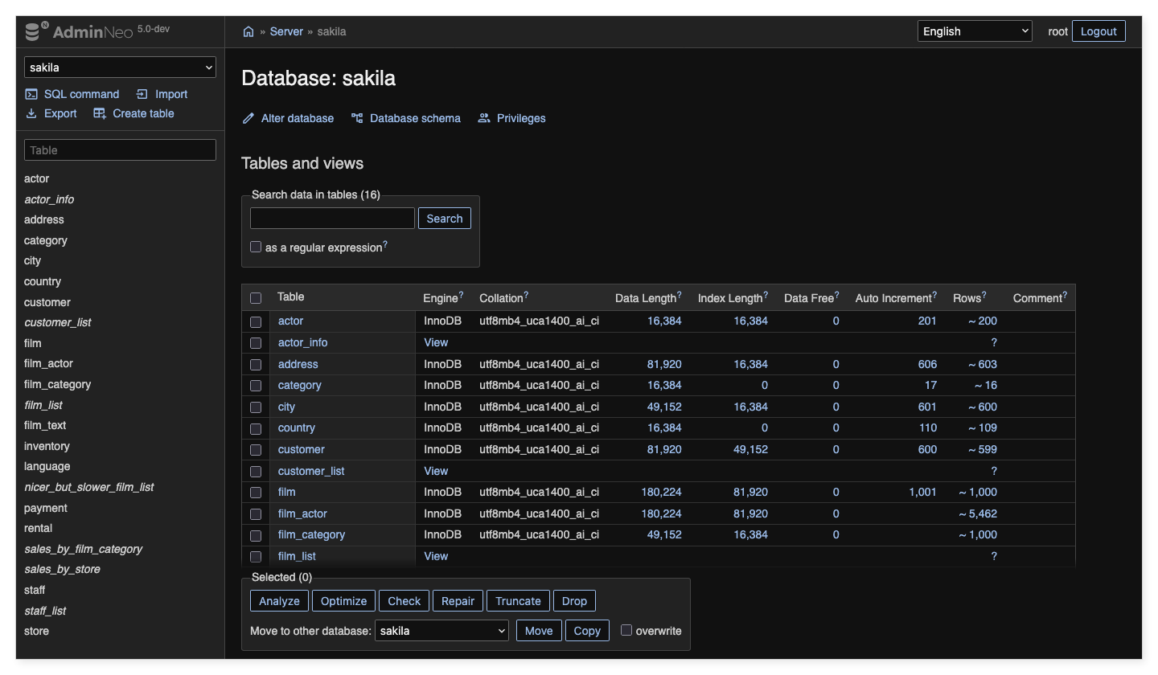The width and height of the screenshot is (1158, 675).
Task: Expand the Move to other database dropdown
Action: pyautogui.click(x=441, y=631)
